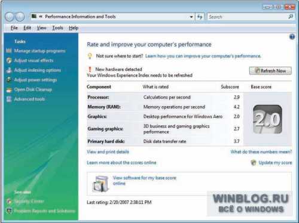
Task: Select the Graphics row label
Action: click(x=97, y=116)
